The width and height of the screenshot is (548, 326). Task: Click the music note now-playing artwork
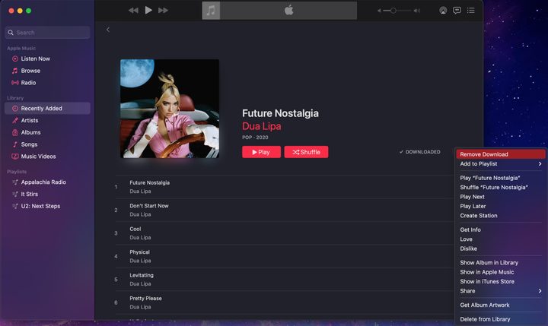tap(211, 11)
